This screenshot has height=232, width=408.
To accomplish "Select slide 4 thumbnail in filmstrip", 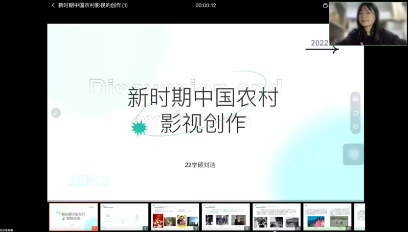I will (x=225, y=217).
